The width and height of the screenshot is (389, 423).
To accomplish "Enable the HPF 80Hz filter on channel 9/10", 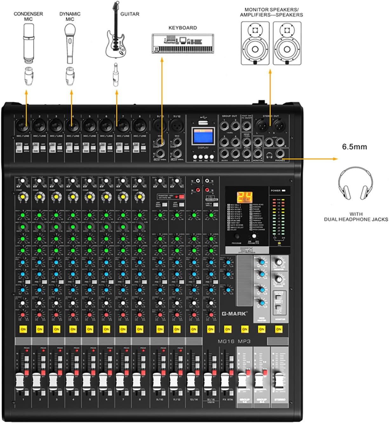I will coord(164,204).
